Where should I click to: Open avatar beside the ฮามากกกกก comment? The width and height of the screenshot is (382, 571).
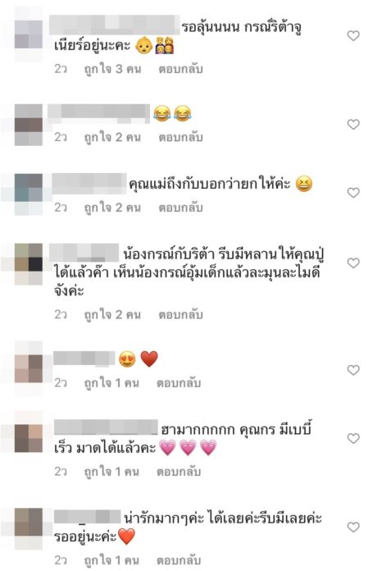[29, 438]
